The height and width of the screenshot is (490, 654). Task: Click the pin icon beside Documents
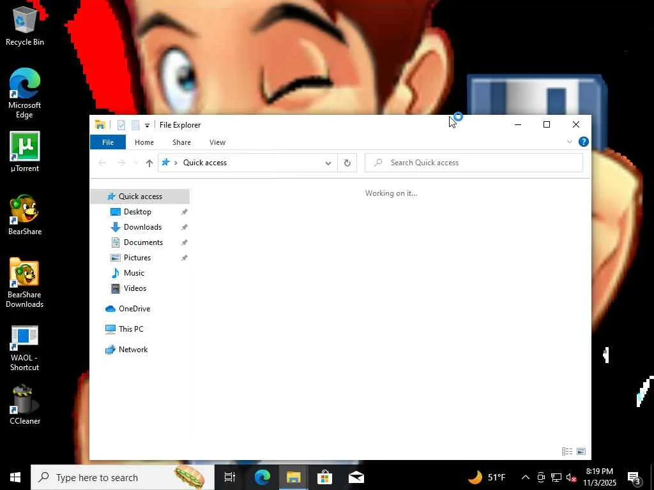(x=185, y=242)
